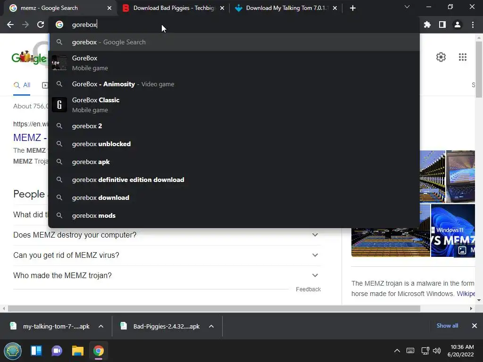
Task: Click Show all downloads
Action: pos(447,326)
